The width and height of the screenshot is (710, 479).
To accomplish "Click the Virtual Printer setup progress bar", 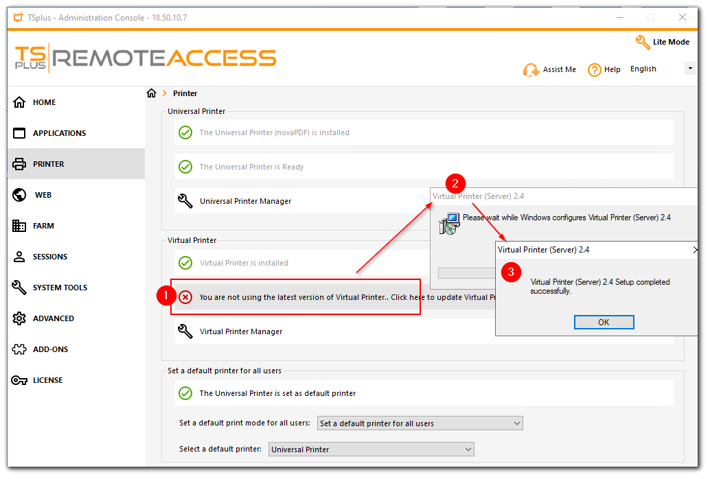I will click(x=467, y=273).
